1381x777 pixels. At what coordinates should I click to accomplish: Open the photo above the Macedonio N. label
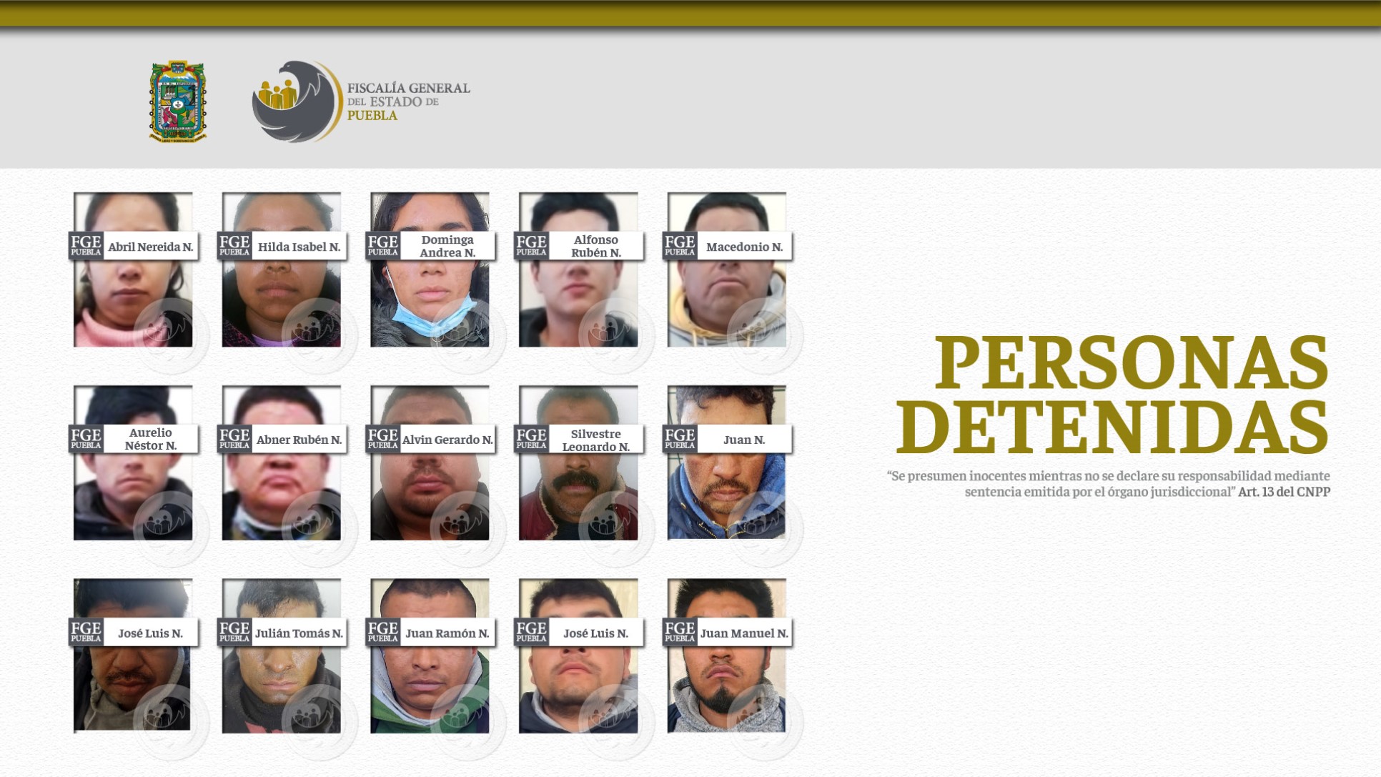pos(727,211)
